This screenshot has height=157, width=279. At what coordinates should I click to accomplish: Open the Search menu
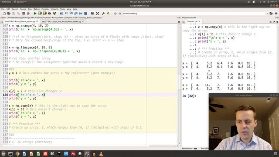pos(15,9)
